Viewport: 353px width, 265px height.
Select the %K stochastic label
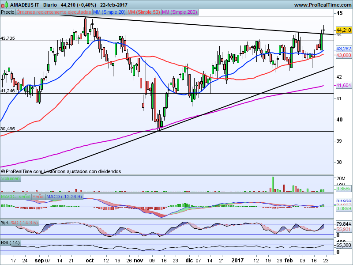point(5,223)
